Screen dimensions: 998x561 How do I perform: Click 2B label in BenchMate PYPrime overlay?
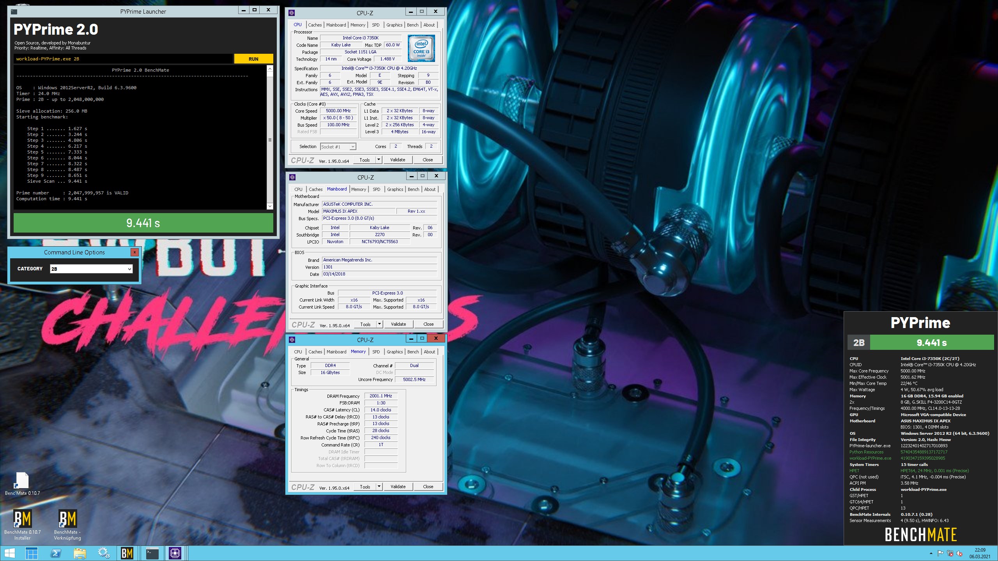859,343
